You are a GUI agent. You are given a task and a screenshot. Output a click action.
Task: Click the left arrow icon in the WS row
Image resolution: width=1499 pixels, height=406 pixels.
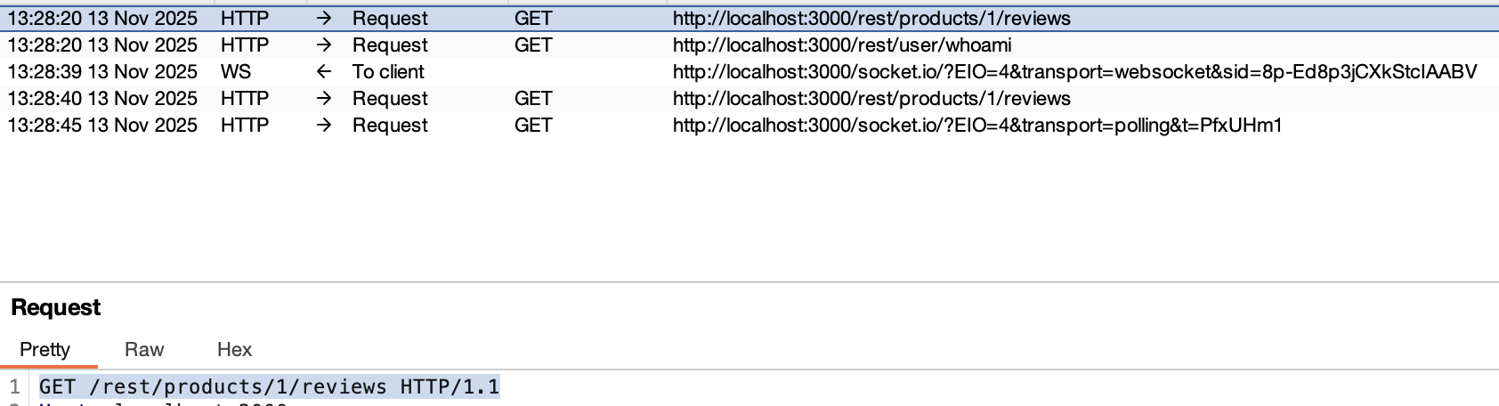coord(324,72)
